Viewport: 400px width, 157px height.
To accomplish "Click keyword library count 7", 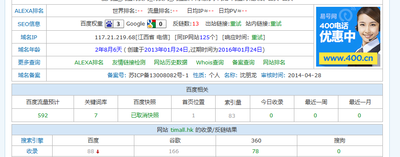I will click(x=96, y=116).
